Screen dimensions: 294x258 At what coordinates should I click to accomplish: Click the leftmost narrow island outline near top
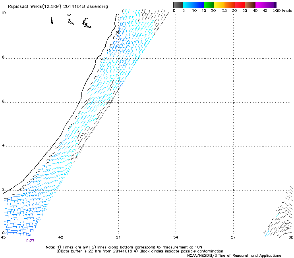pyautogui.click(x=52, y=20)
